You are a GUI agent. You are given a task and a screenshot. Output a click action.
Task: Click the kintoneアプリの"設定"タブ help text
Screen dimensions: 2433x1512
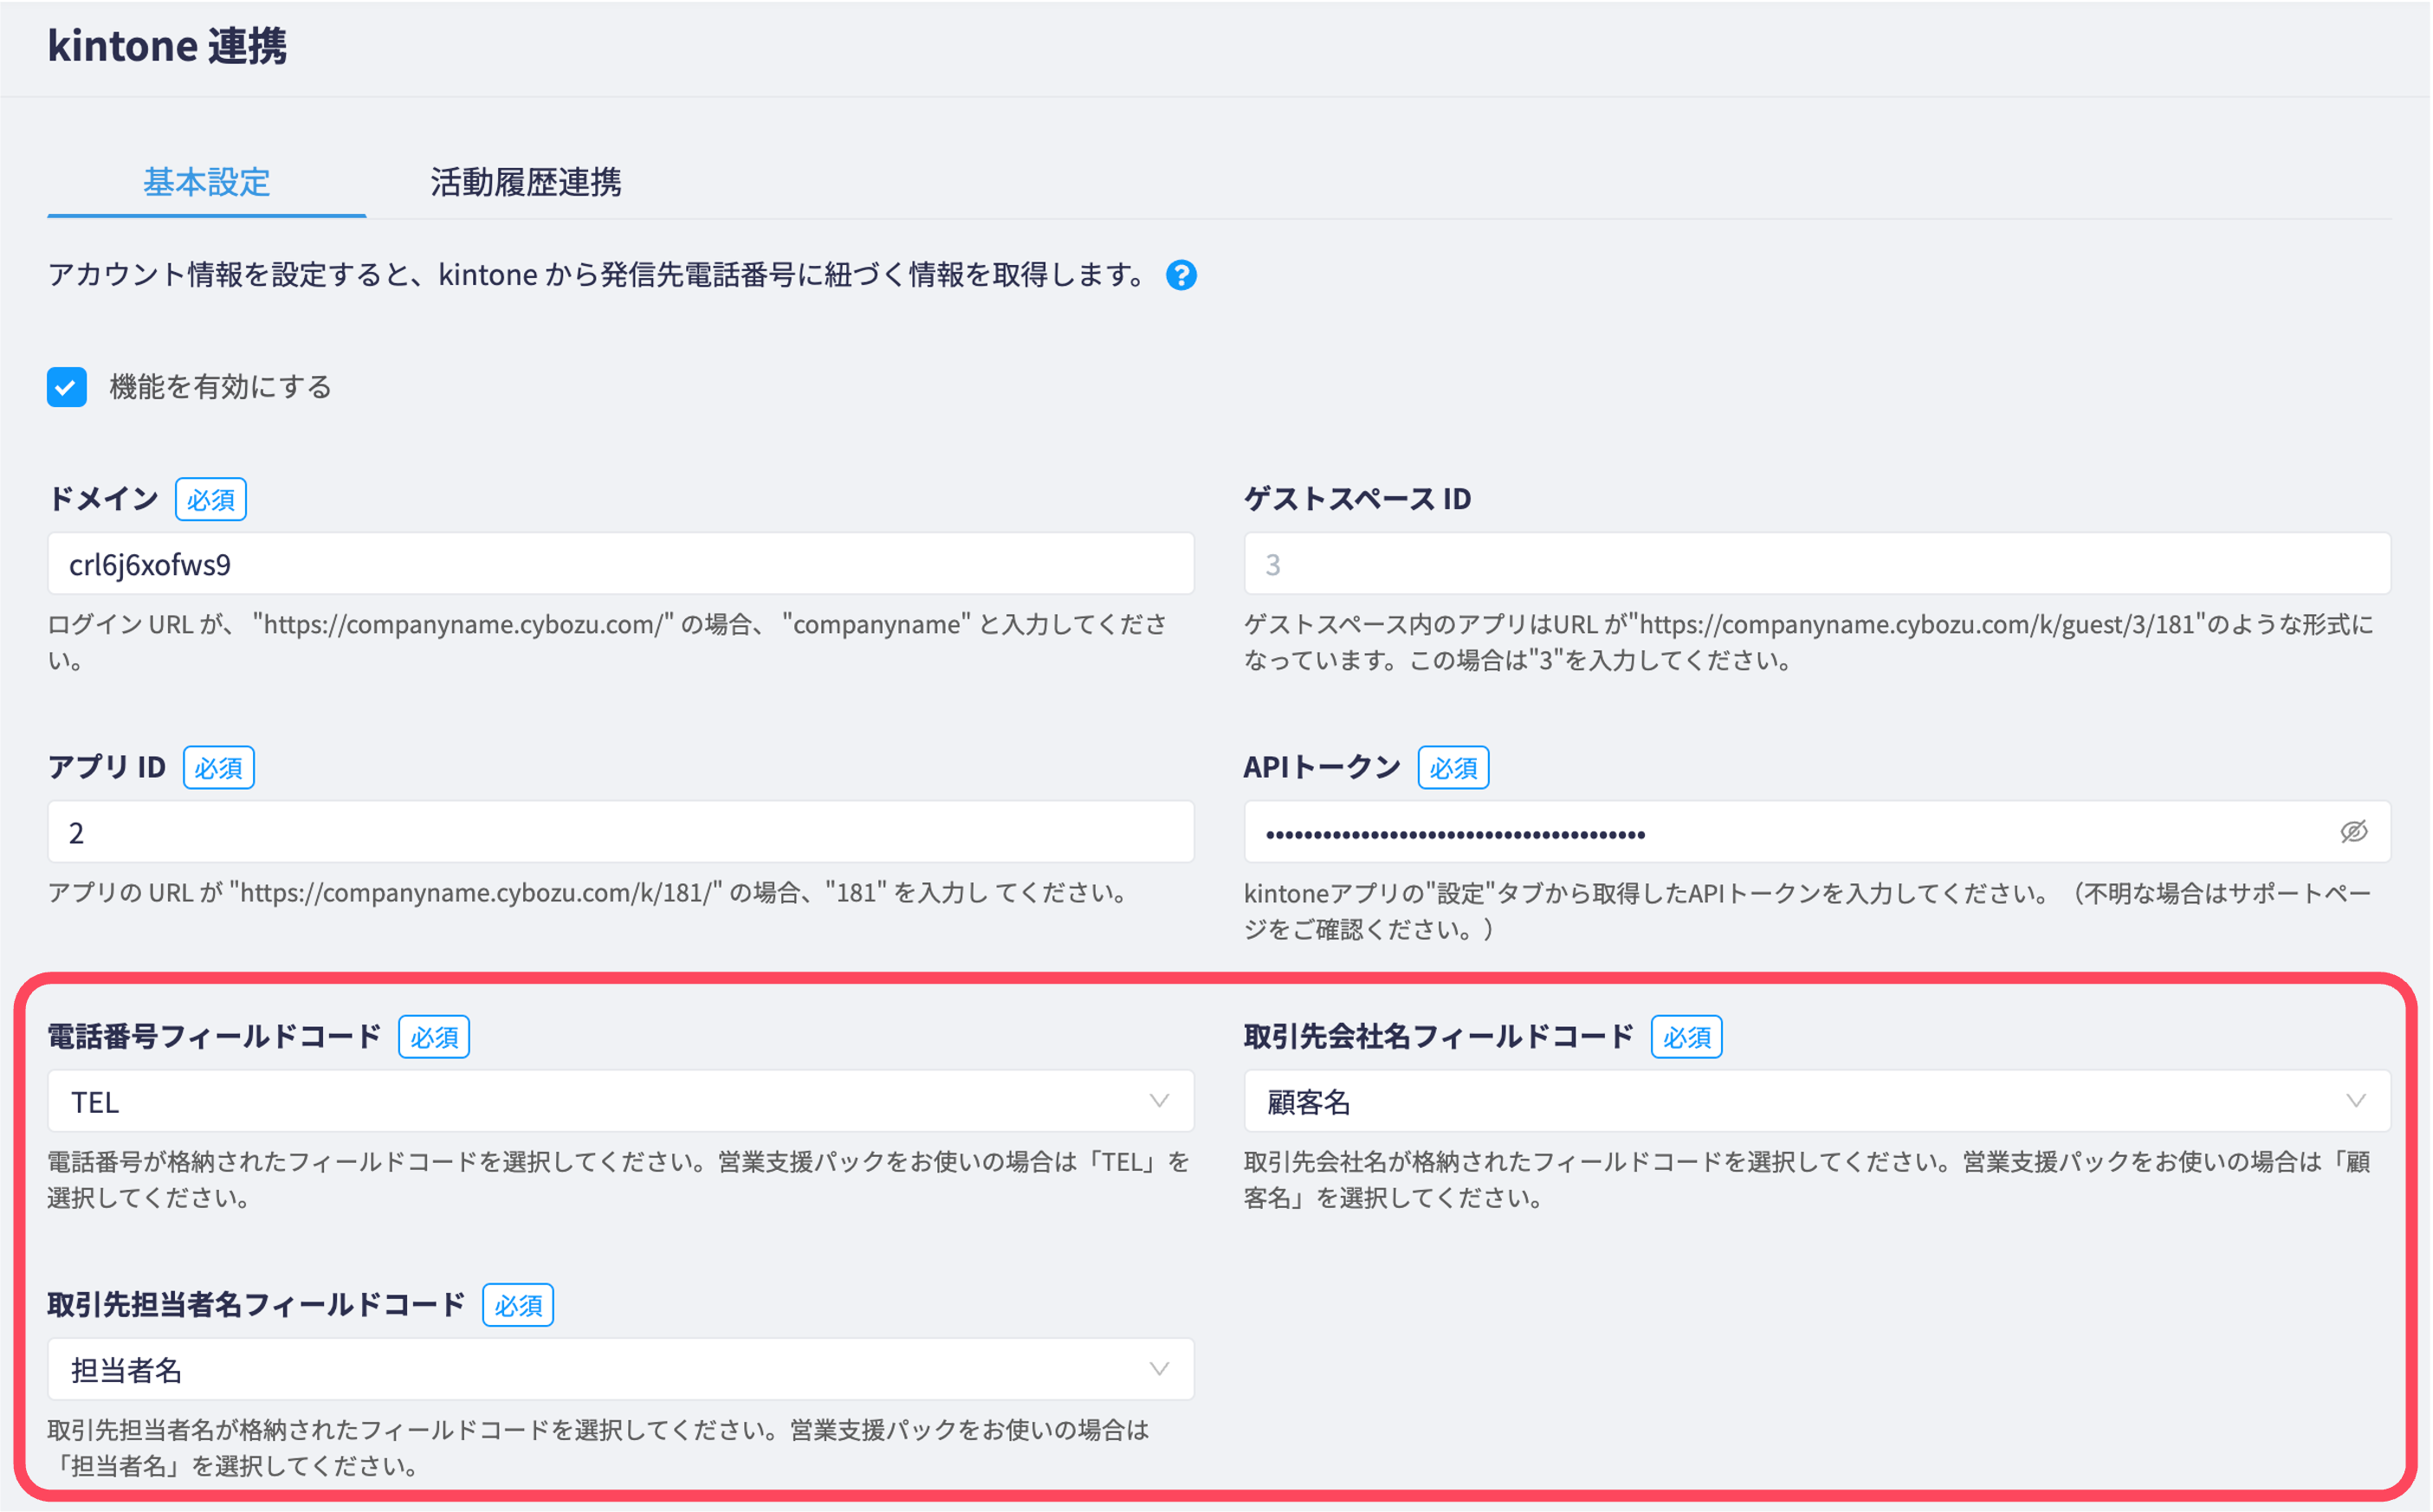(x=1808, y=911)
